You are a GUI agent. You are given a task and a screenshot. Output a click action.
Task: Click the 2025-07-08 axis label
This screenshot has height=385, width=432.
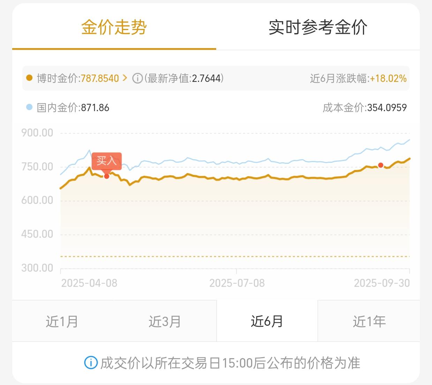pos(236,283)
